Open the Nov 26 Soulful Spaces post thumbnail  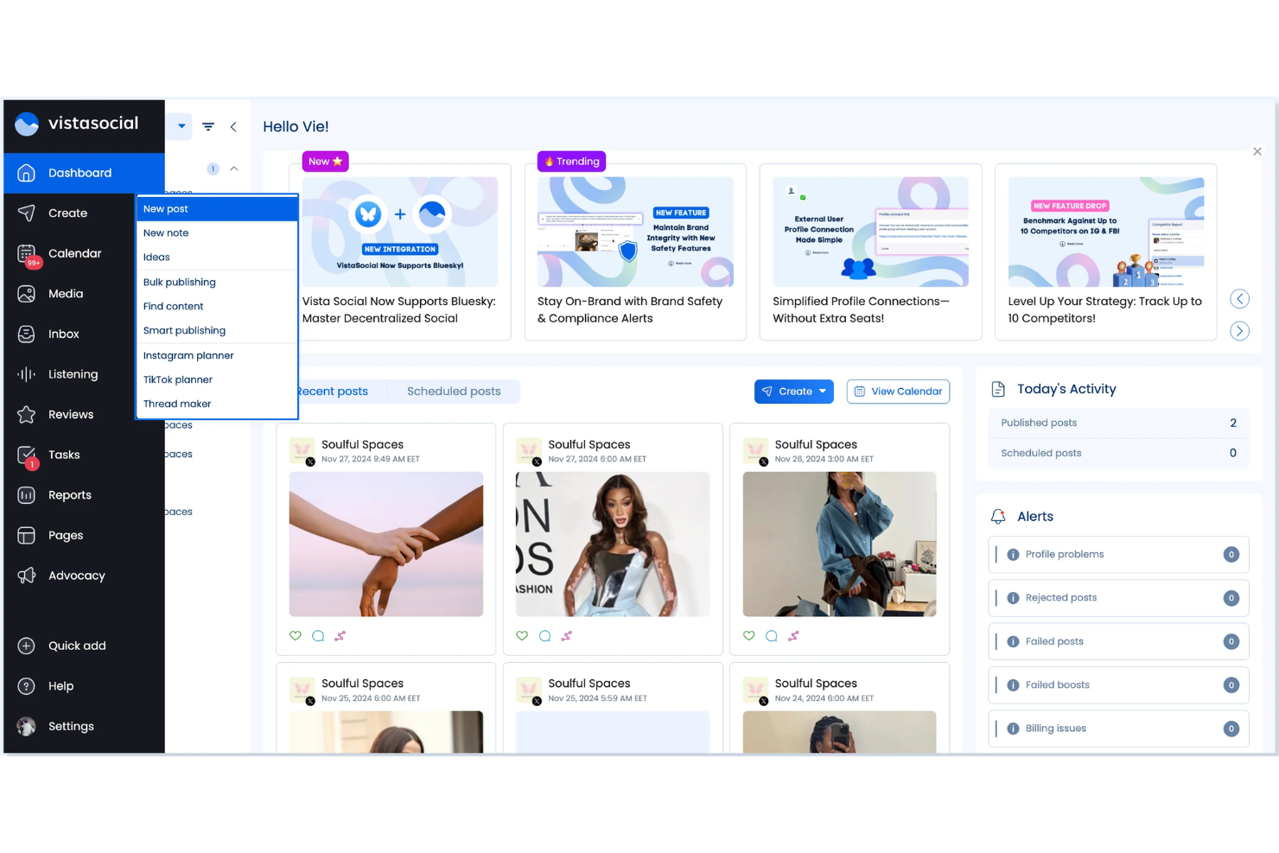click(838, 544)
